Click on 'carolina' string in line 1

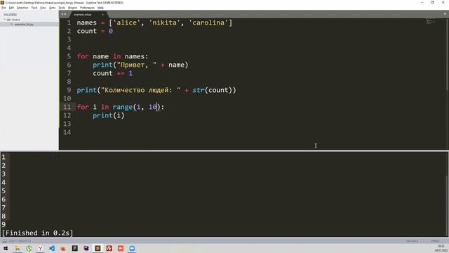(208, 22)
